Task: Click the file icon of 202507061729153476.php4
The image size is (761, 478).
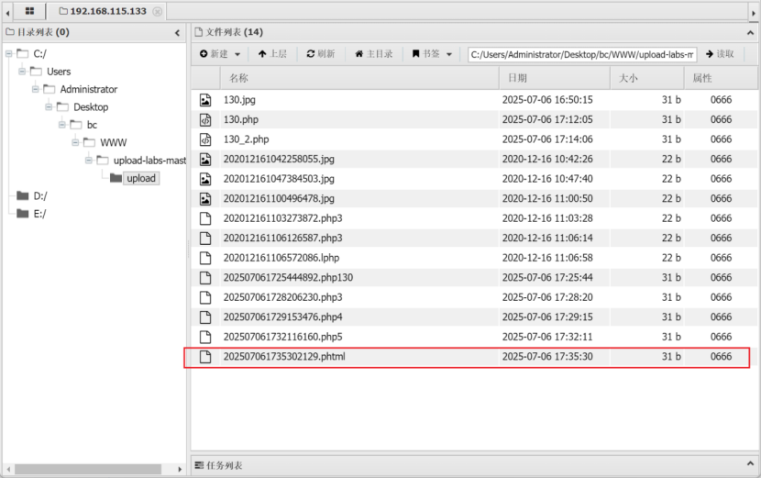Action: 205,317
